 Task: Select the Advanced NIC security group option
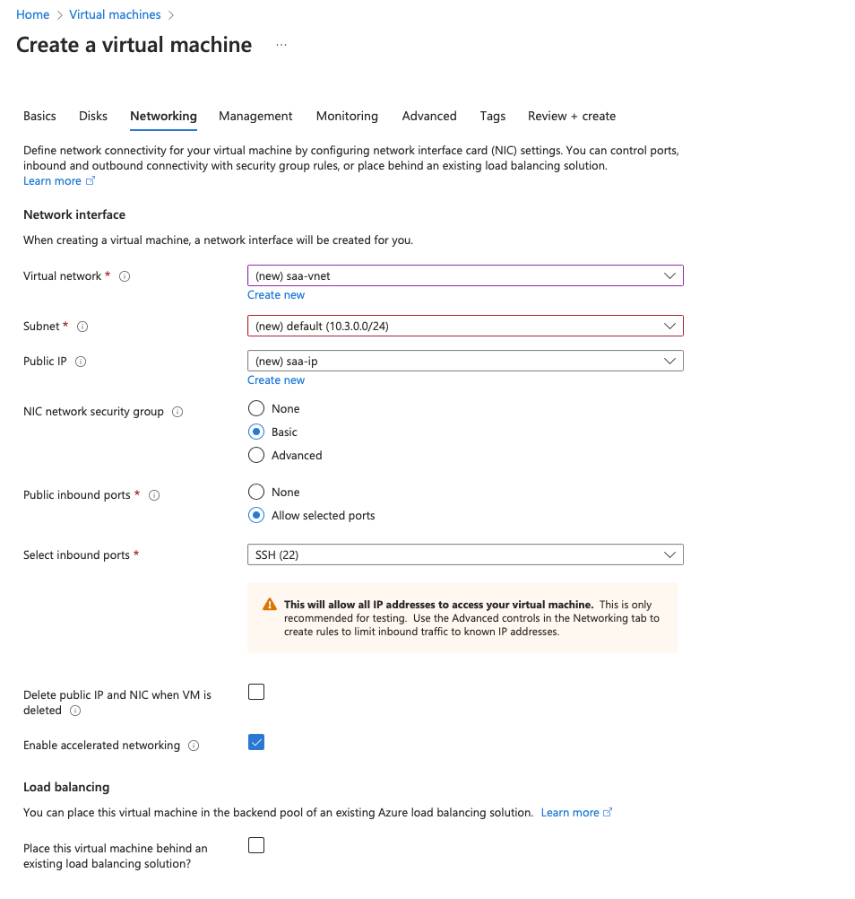(x=255, y=455)
